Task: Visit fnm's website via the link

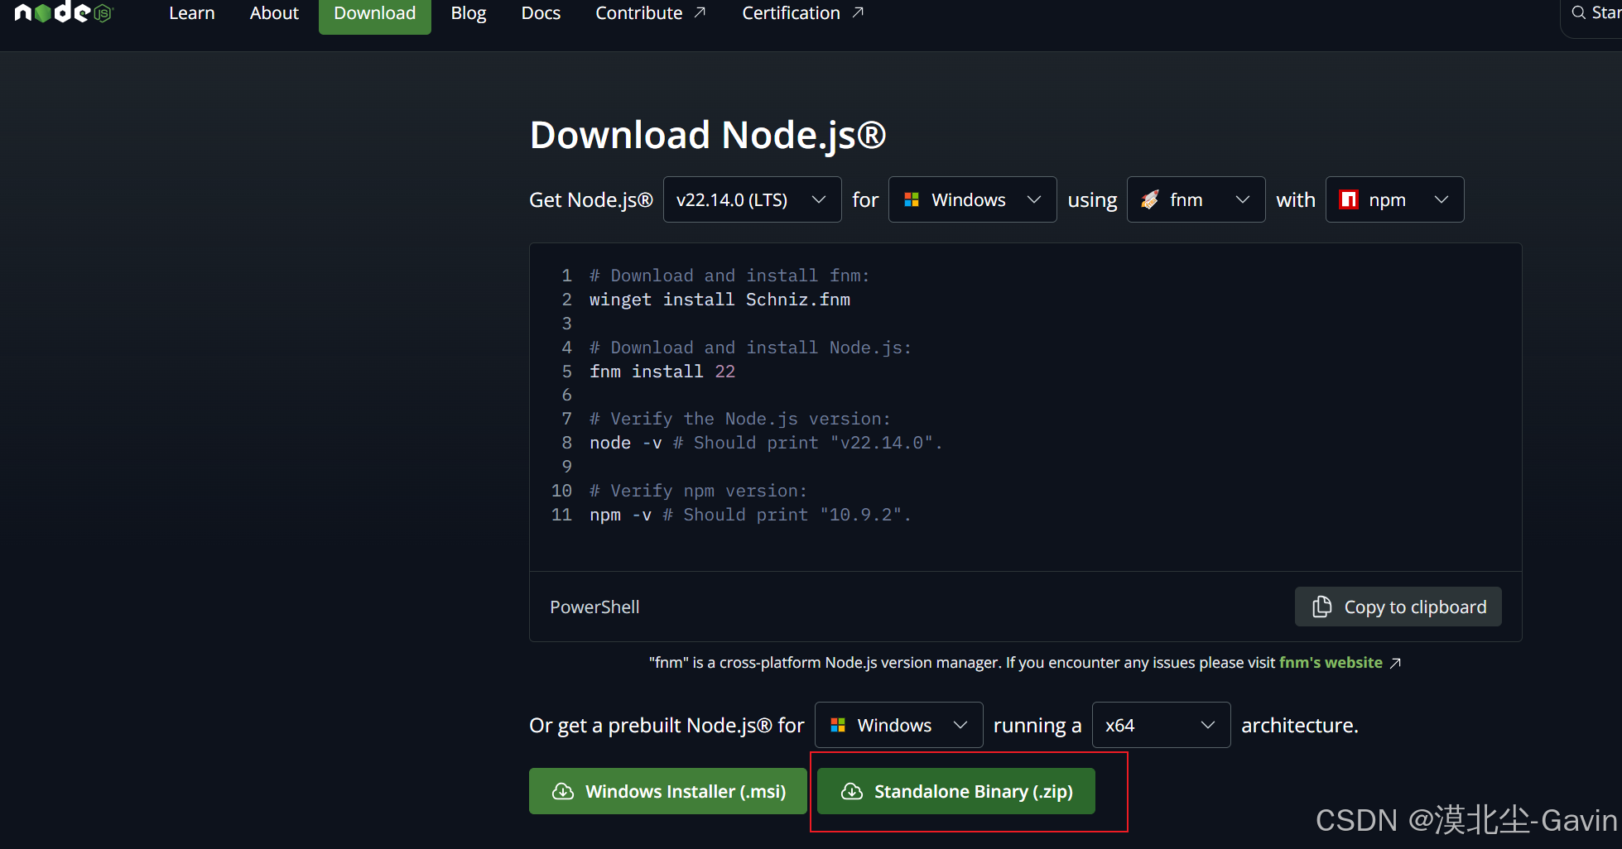Action: [1330, 662]
